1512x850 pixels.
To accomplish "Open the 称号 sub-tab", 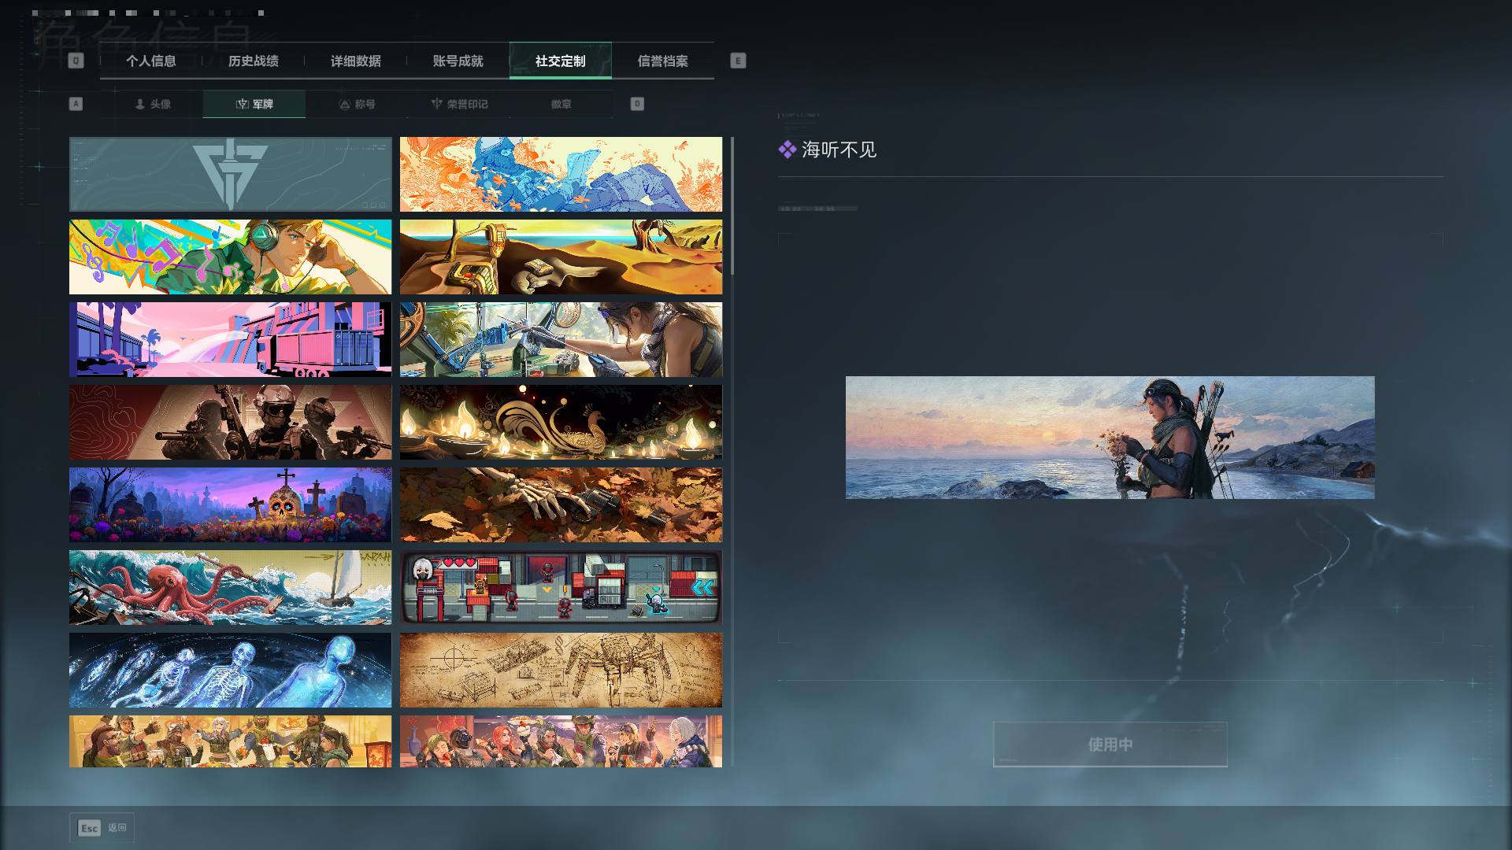I will (357, 104).
